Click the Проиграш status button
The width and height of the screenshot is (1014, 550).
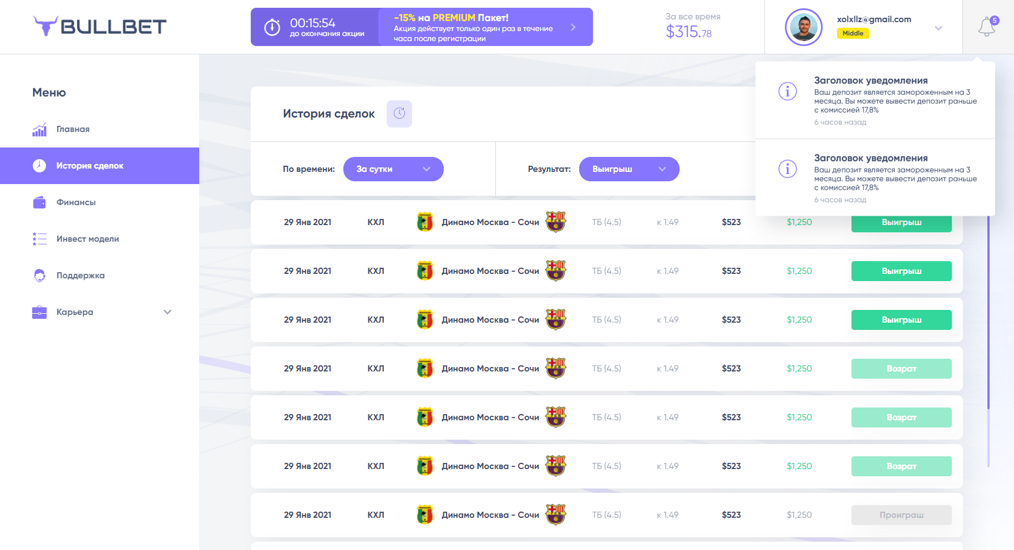[x=901, y=515]
